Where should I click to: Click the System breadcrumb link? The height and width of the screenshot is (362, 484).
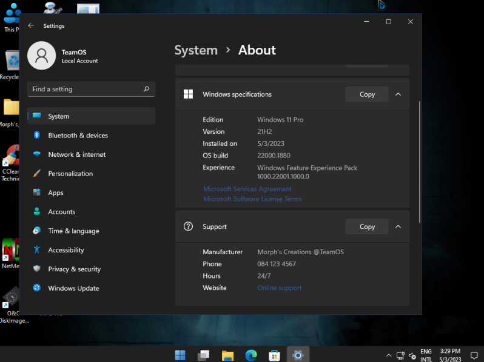(x=196, y=50)
